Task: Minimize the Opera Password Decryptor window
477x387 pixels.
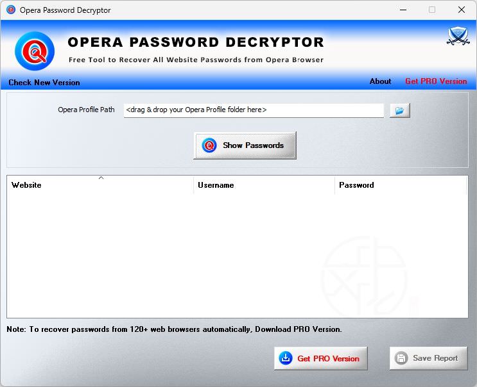Action: 403,10
